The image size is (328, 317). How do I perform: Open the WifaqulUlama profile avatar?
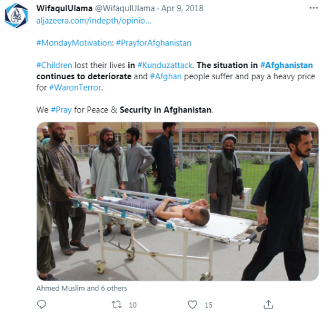(17, 15)
